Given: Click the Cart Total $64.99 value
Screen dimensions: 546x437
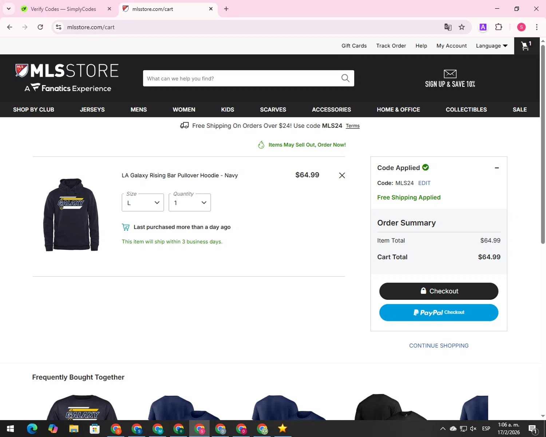Looking at the screenshot, I should tap(489, 257).
